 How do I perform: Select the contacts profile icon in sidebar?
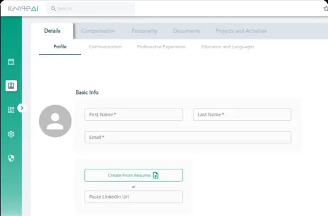[11, 85]
